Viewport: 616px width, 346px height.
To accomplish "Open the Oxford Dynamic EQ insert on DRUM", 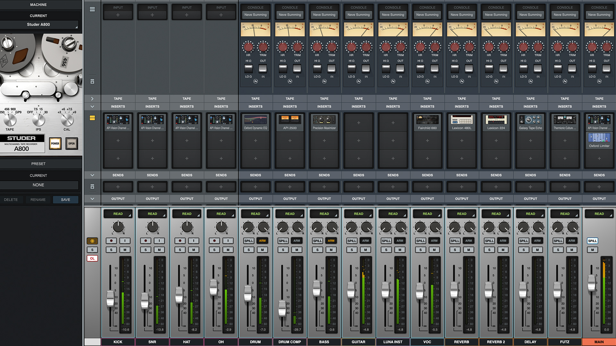I will (x=255, y=122).
